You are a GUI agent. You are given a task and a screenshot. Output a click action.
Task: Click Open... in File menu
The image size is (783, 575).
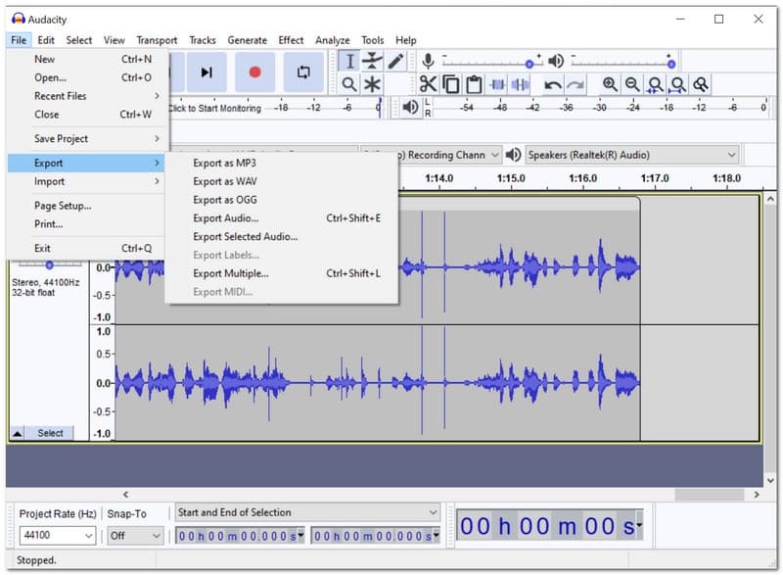pyautogui.click(x=86, y=77)
